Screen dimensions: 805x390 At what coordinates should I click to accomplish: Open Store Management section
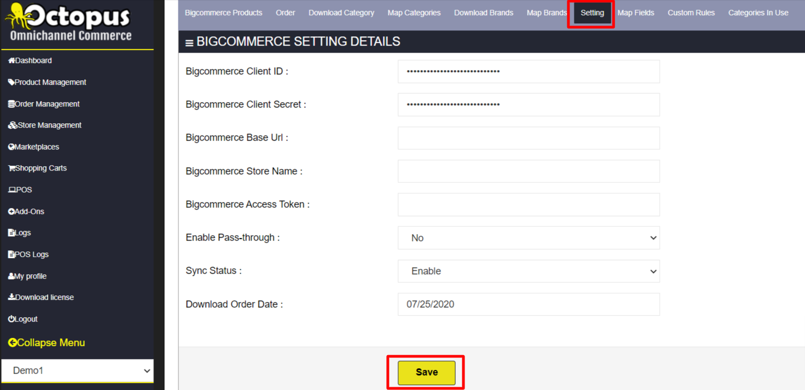(49, 125)
